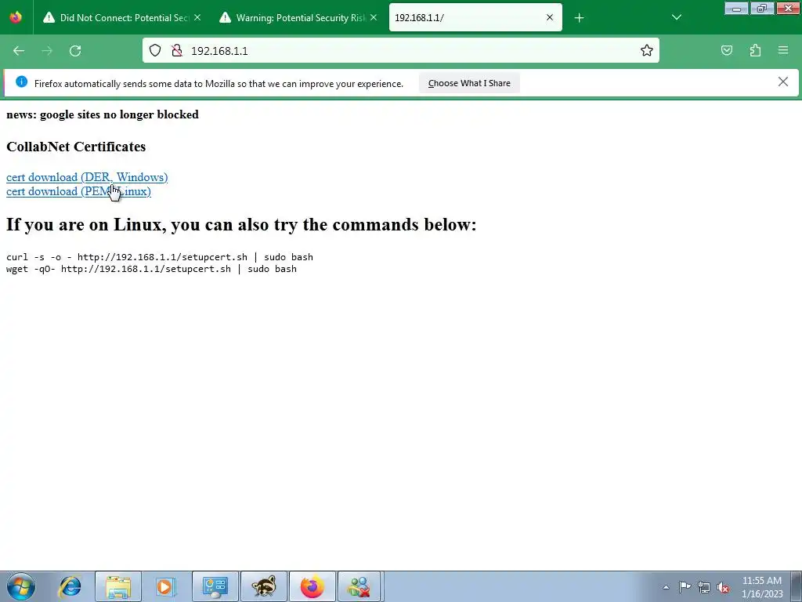Screen dimensions: 802x602
Task: Go back to the previous page
Action: pos(19,51)
